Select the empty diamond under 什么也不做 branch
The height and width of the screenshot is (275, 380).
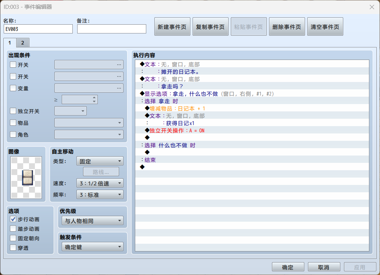pos(252,153)
